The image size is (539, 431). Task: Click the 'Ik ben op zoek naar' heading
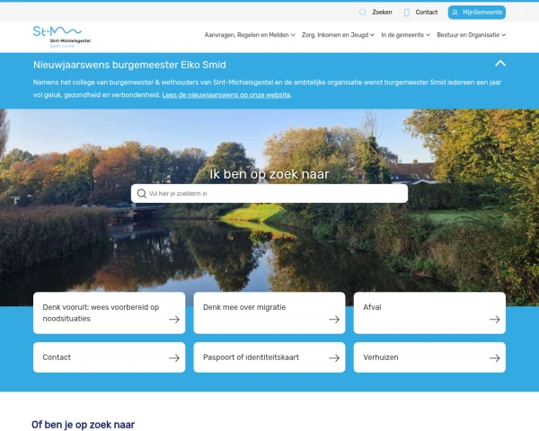269,174
